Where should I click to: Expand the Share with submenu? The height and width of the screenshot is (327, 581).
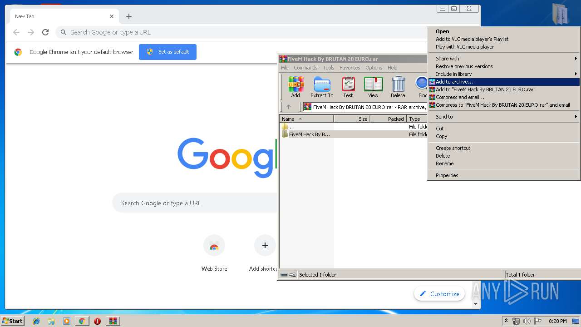[x=504, y=59]
